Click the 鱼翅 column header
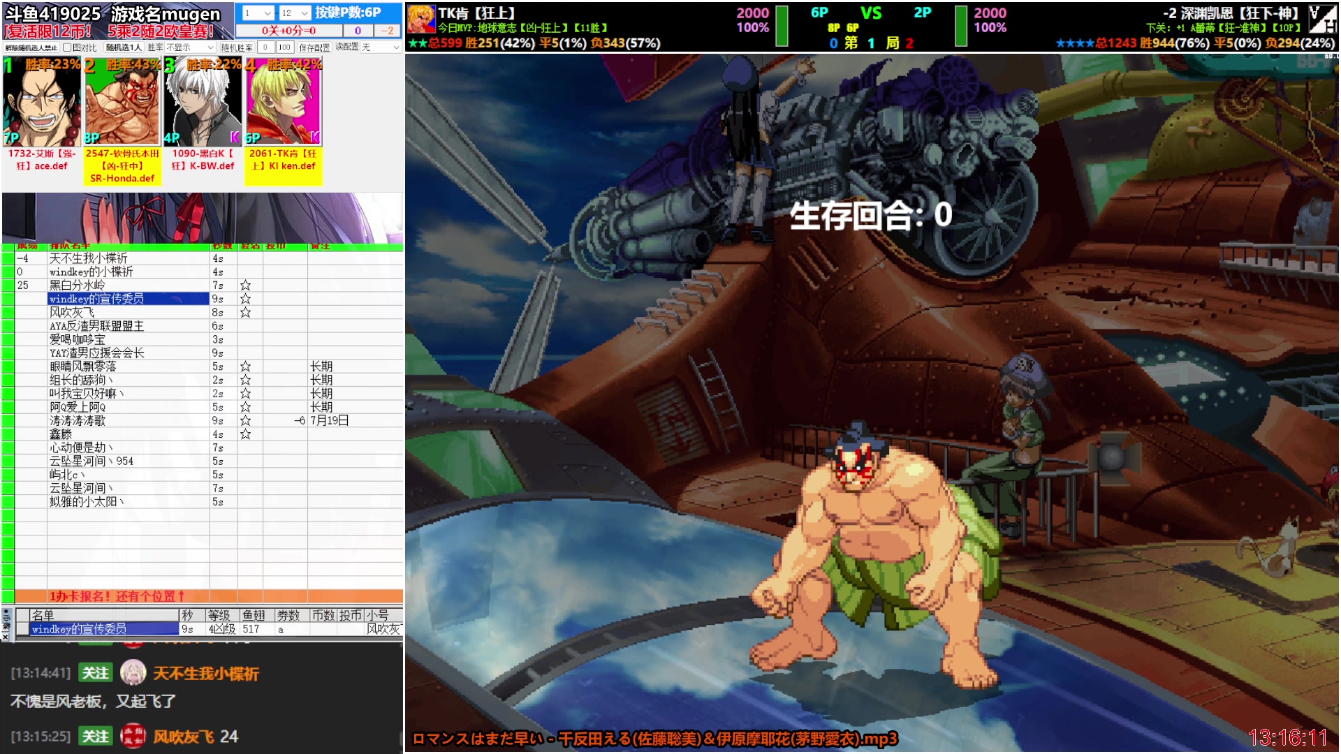The height and width of the screenshot is (754, 1341). (257, 615)
